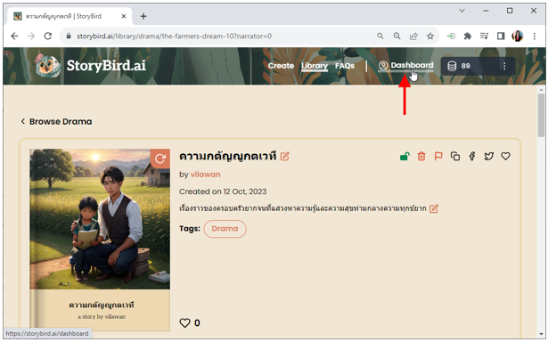Open the Dashboard link
This screenshot has width=548, height=342.
point(406,65)
